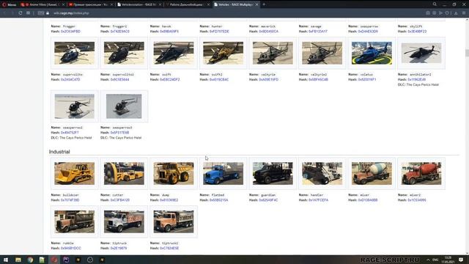
Task: Open Visual Studio icon in the taskbar
Action: coord(66,260)
